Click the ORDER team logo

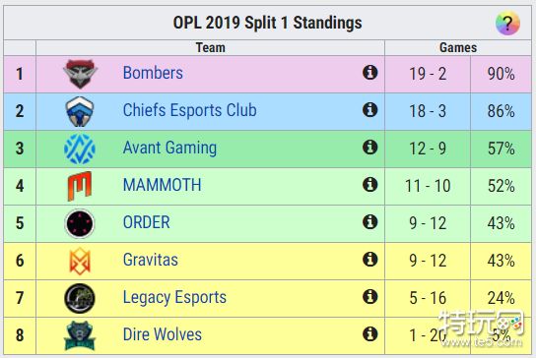tap(79, 223)
